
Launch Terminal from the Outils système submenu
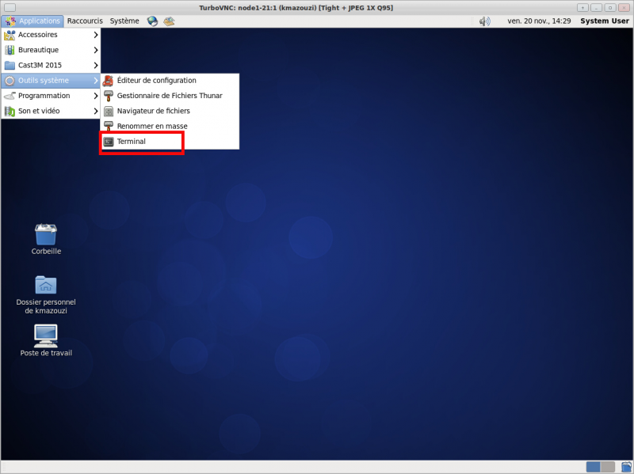pos(131,142)
